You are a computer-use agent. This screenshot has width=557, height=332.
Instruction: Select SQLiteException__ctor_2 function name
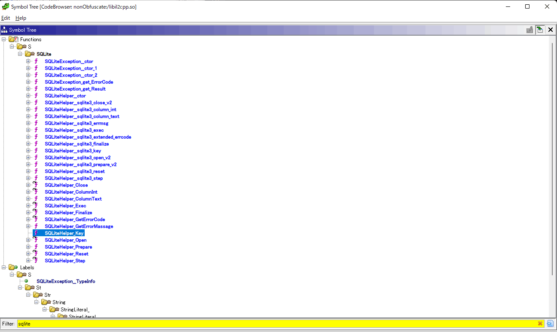71,75
